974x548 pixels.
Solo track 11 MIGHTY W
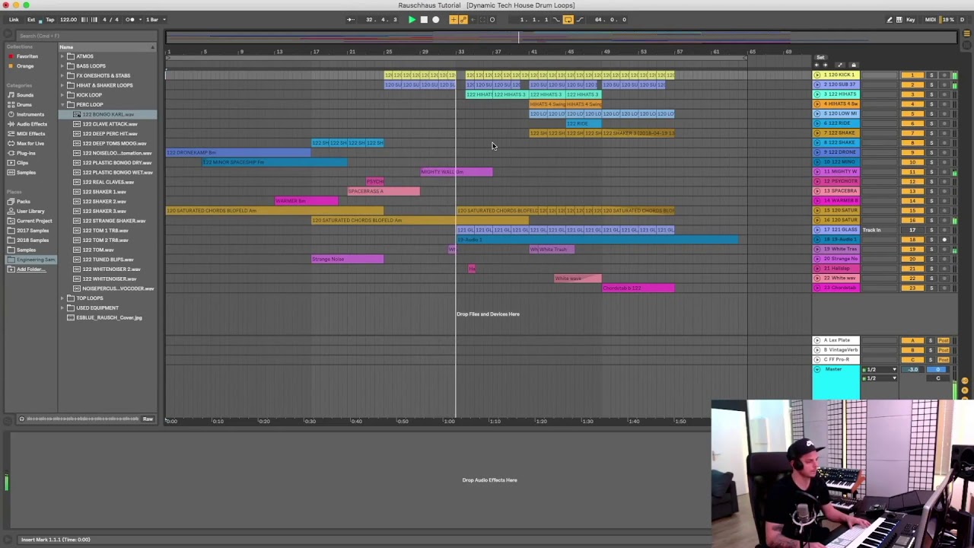tap(931, 172)
